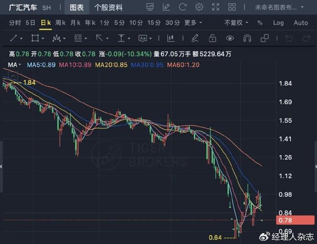Switch to 5分 interval
The height and width of the screenshot is (244, 317).
tap(119, 23)
